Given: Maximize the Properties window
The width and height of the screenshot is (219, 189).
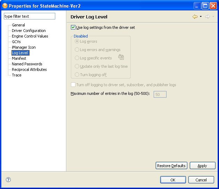Looking at the screenshot, I should (x=205, y=6).
